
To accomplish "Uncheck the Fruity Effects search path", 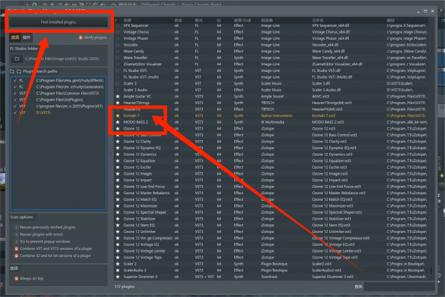I will pyautogui.click(x=15, y=80).
